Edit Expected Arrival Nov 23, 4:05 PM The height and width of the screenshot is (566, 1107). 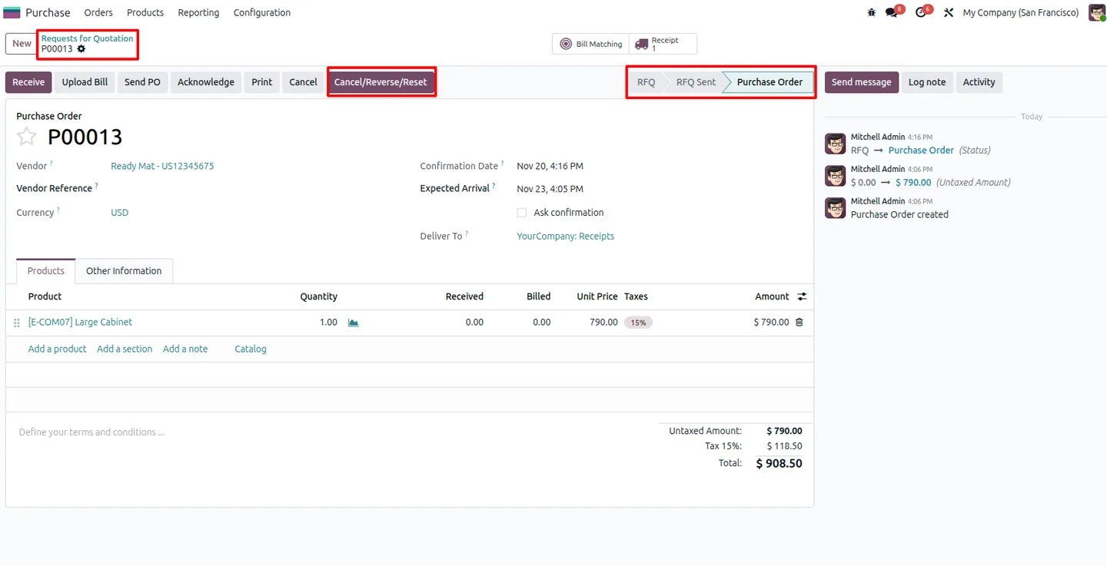(x=550, y=189)
